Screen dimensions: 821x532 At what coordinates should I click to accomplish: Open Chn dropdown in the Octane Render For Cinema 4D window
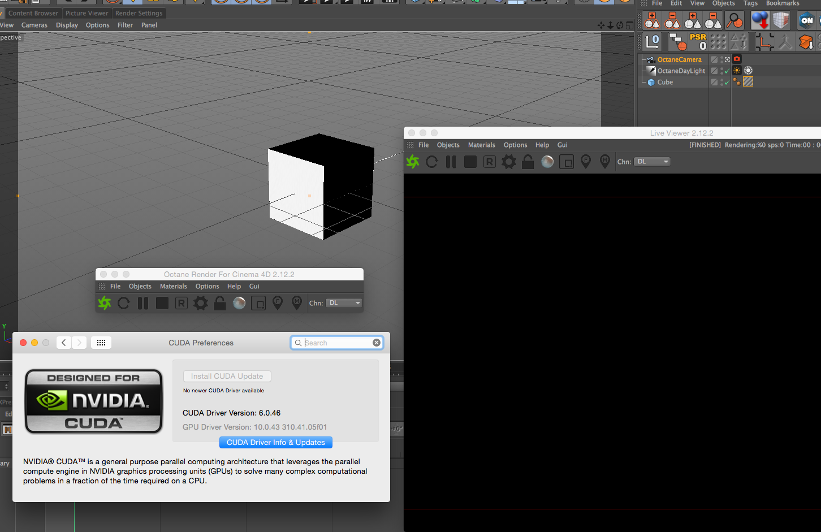click(x=344, y=303)
